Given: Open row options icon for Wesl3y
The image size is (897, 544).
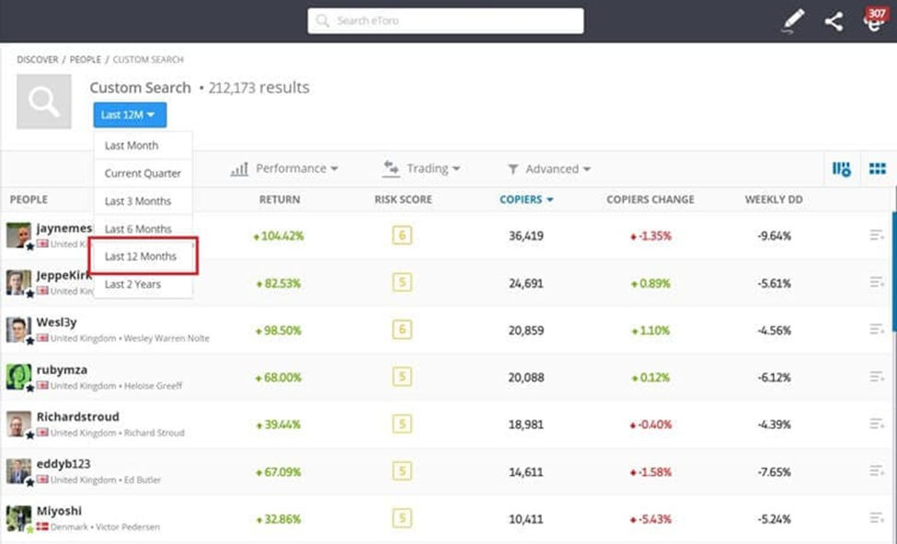Looking at the screenshot, I should point(877,329).
